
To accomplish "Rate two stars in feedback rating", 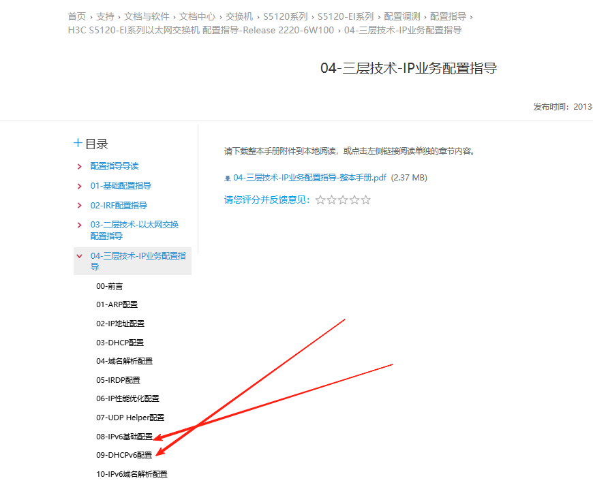I will pos(332,200).
